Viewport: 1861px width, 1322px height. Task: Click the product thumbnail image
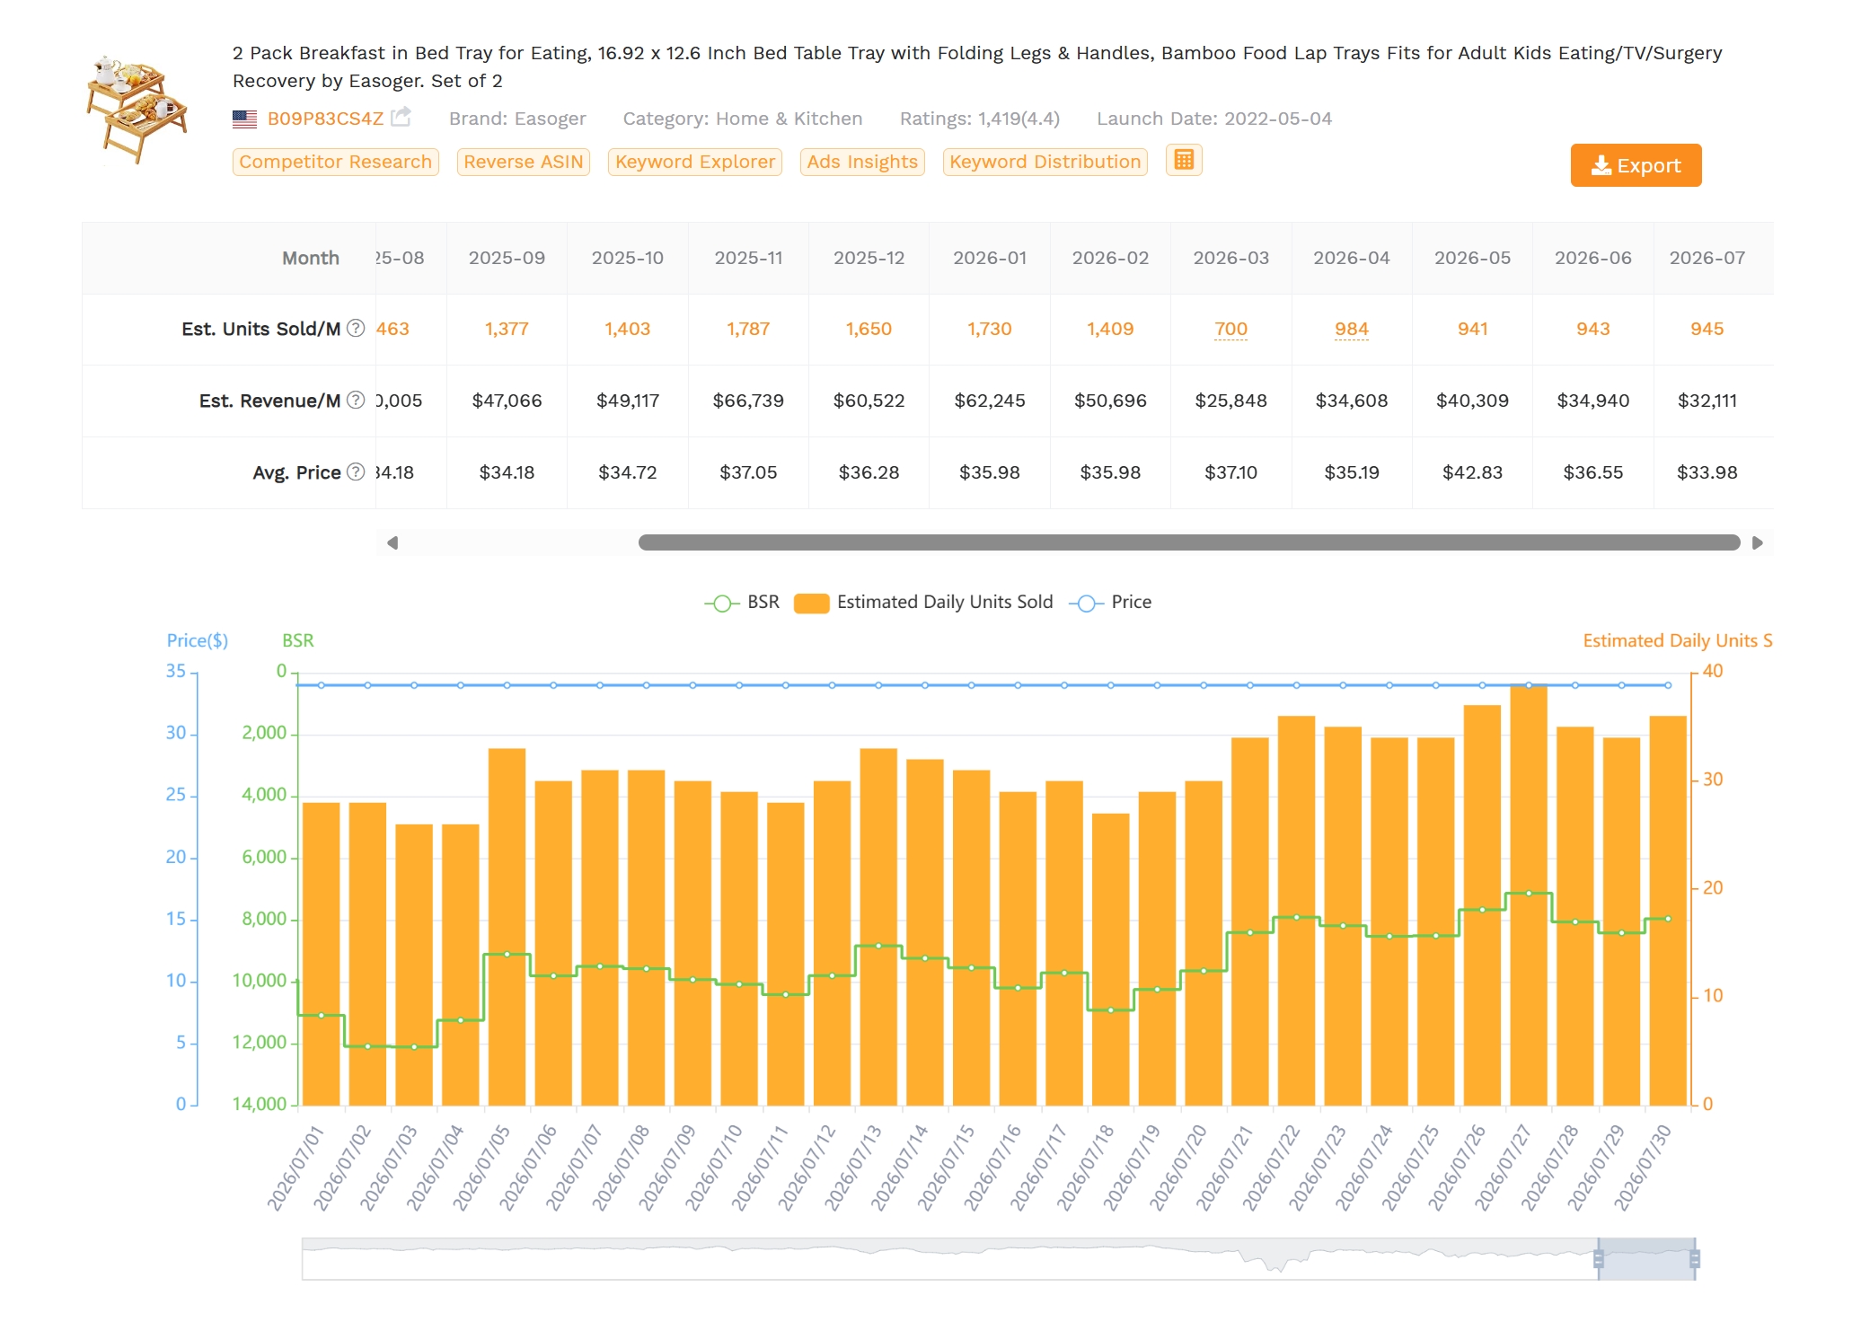point(137,110)
